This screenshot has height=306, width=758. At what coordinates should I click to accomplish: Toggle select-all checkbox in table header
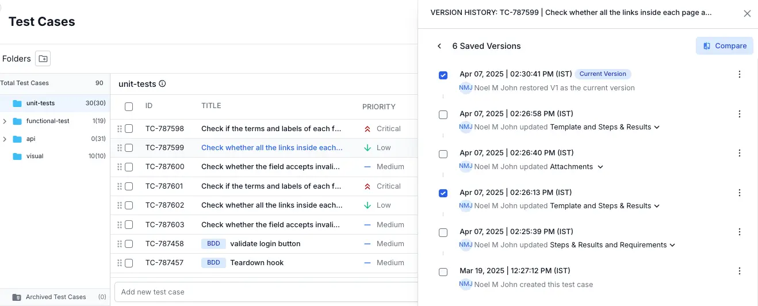[129, 106]
